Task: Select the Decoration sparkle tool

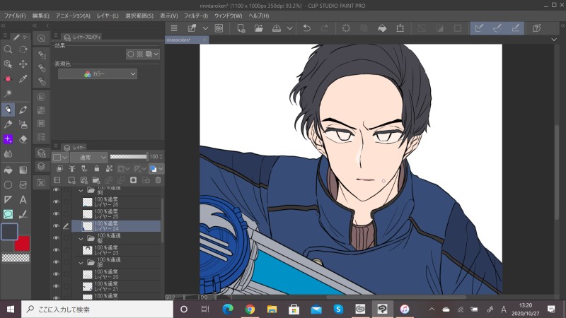Action: [8, 139]
